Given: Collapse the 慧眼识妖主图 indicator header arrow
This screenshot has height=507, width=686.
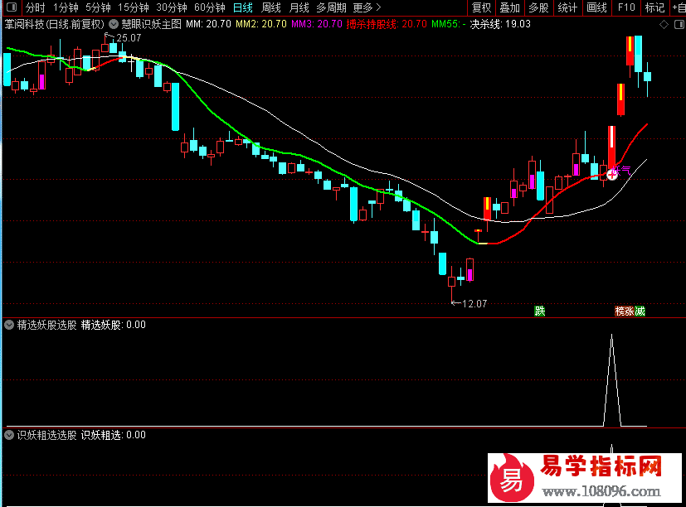Looking at the screenshot, I should [113, 25].
